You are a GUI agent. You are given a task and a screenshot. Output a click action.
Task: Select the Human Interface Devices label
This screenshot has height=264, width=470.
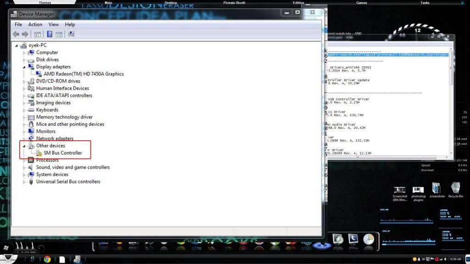[x=62, y=88]
